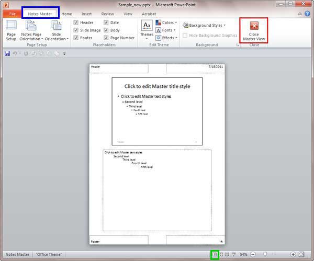Select the slide image placeholder
The image size is (314, 261).
[x=157, y=111]
